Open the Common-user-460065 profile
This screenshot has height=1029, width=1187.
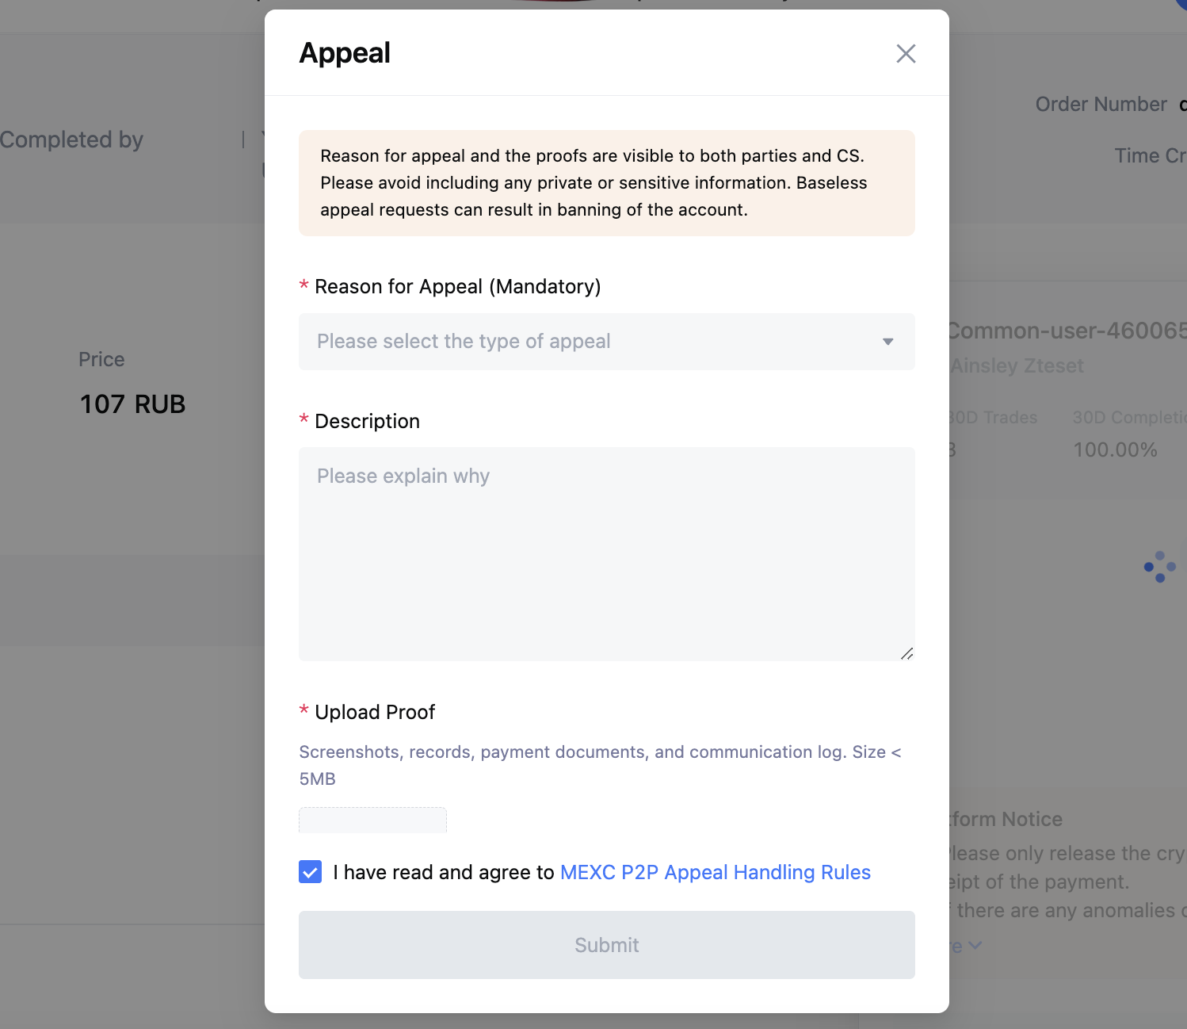click(1067, 331)
